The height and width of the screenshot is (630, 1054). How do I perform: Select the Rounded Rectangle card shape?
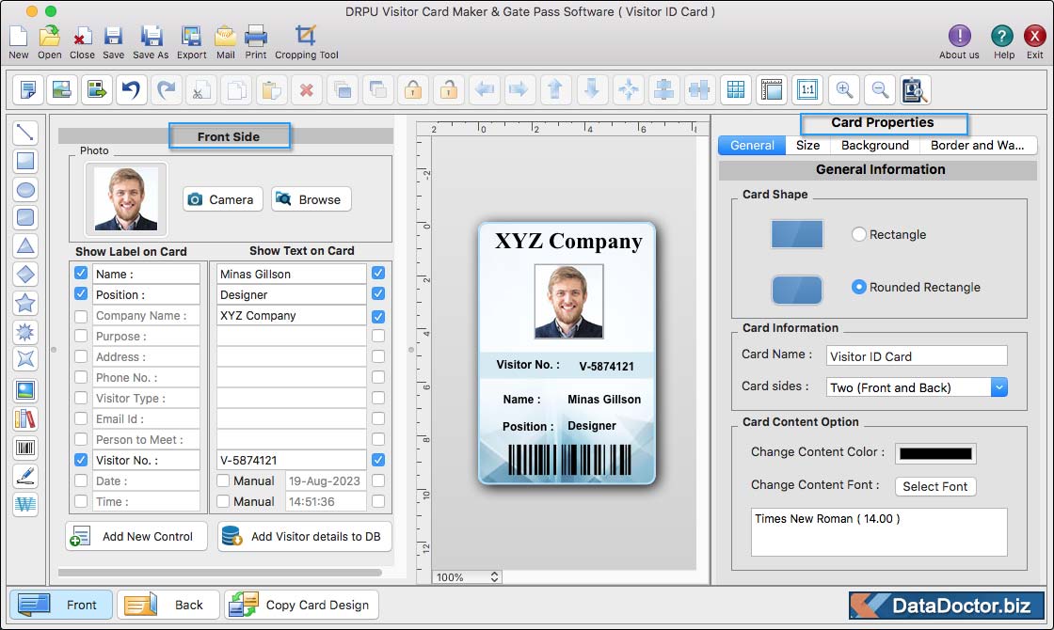click(858, 287)
